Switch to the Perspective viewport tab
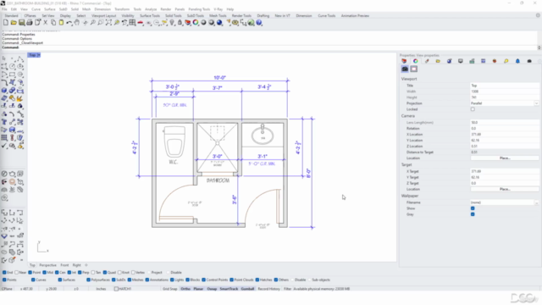 coord(47,265)
